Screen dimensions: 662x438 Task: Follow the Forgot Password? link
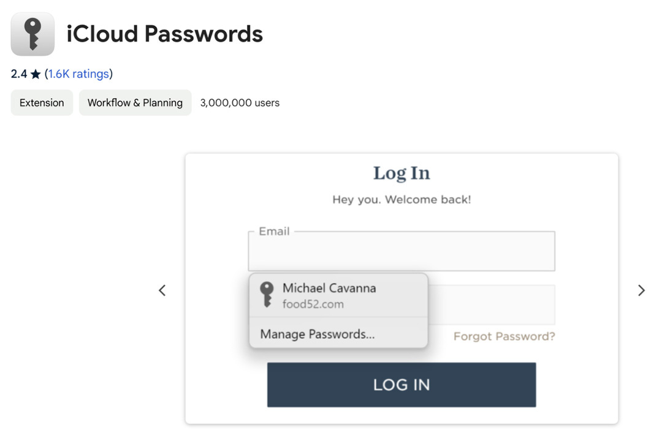click(504, 336)
